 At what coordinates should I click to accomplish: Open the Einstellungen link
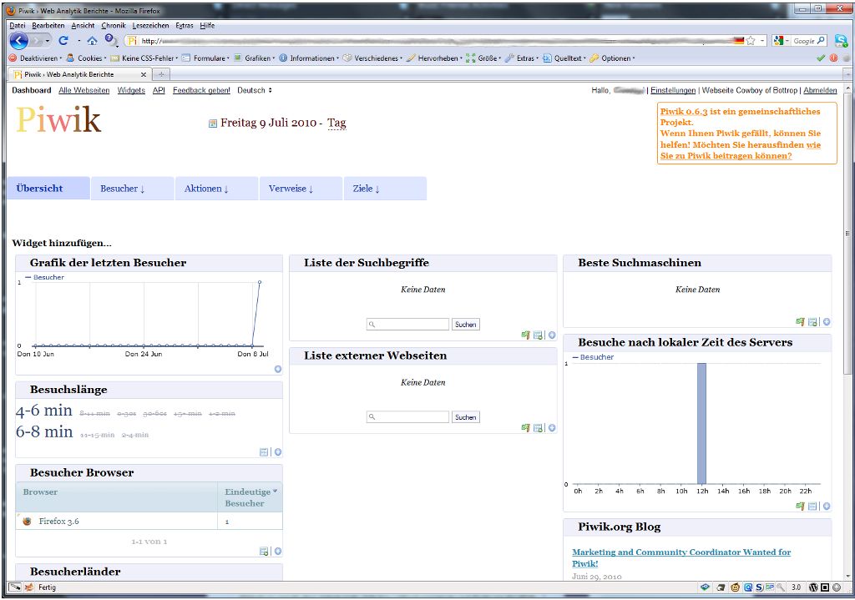(x=673, y=90)
